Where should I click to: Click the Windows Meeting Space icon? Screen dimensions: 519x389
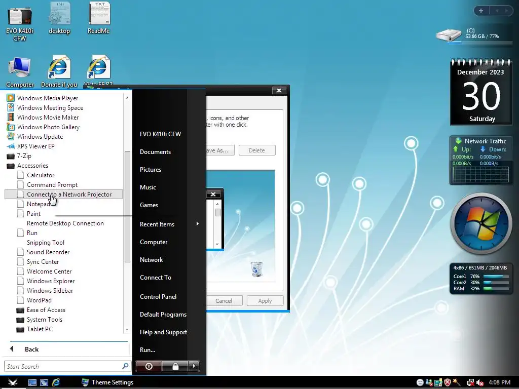(11, 107)
